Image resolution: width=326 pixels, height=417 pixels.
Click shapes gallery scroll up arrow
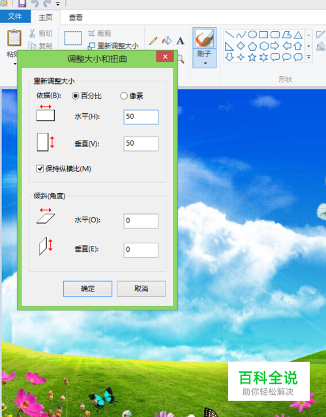coord(308,35)
